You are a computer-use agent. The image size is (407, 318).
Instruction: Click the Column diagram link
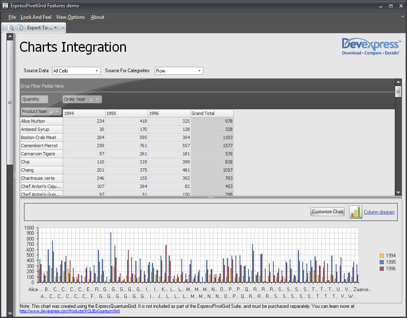tap(379, 212)
